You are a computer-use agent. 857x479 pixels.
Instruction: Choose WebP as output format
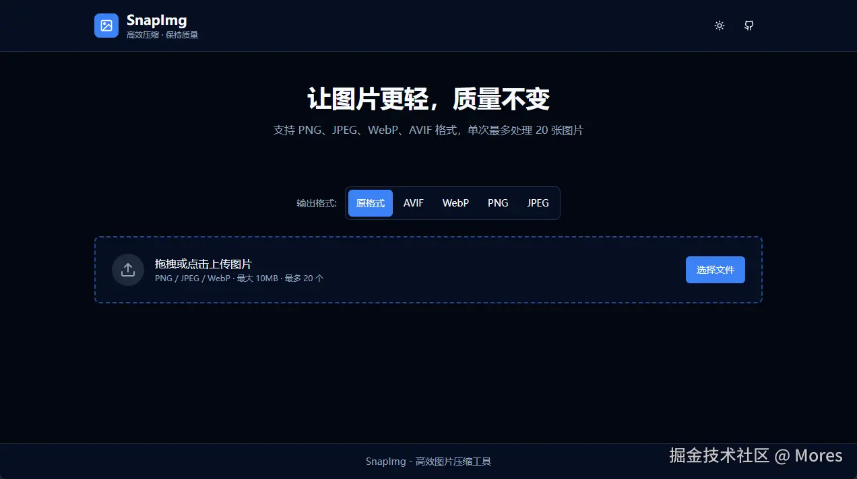pyautogui.click(x=455, y=203)
